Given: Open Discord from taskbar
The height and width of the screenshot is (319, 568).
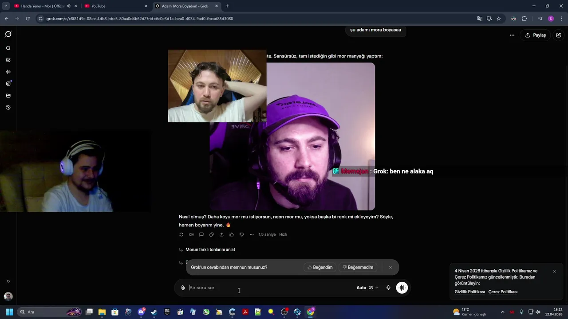Looking at the screenshot, I should pyautogui.click(x=141, y=312).
